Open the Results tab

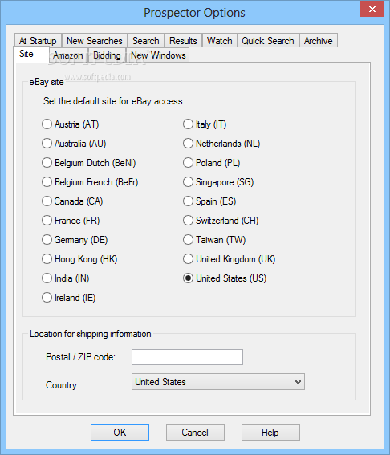pos(183,41)
